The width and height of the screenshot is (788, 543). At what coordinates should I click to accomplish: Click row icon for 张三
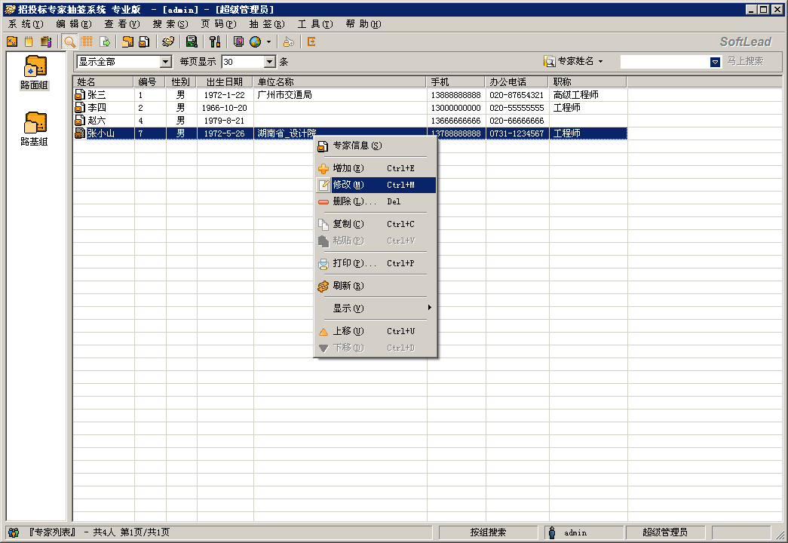79,94
